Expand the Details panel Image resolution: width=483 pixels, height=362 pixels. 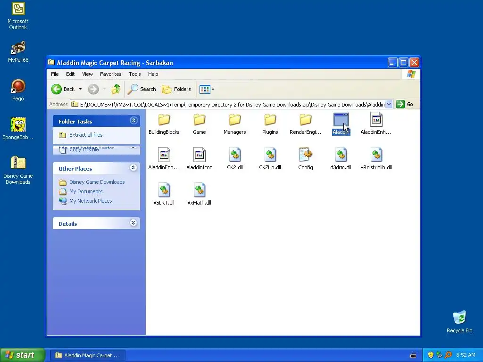pyautogui.click(x=133, y=223)
